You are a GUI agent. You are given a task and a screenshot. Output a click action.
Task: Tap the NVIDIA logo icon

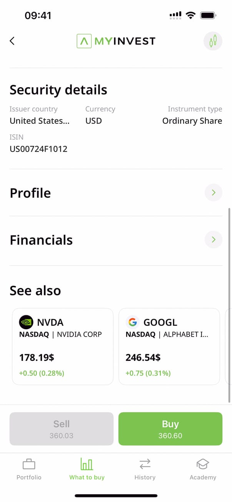pyautogui.click(x=26, y=322)
